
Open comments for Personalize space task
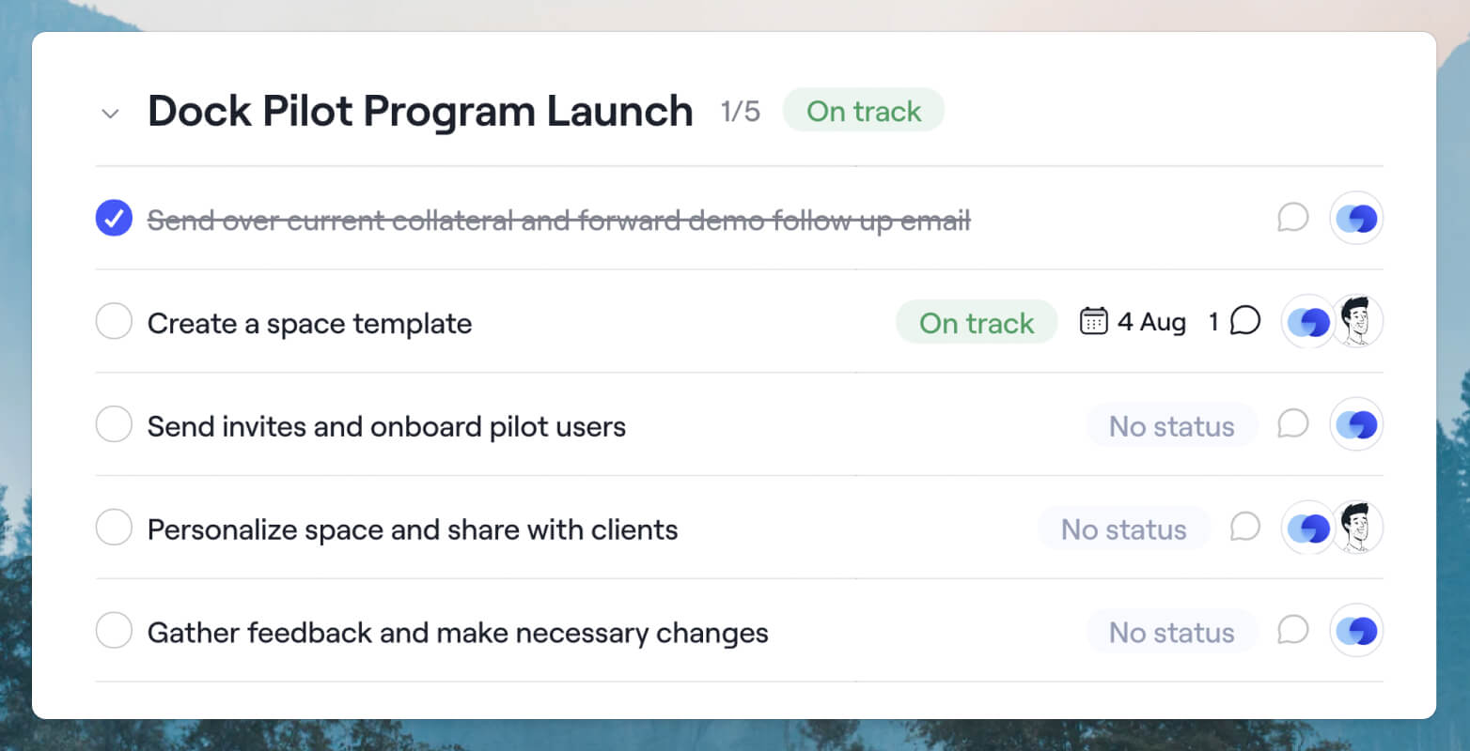tap(1244, 527)
